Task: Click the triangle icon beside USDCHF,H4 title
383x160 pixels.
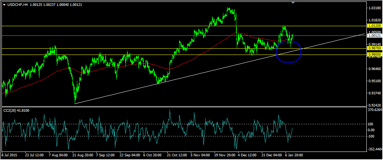Action: 4,5
